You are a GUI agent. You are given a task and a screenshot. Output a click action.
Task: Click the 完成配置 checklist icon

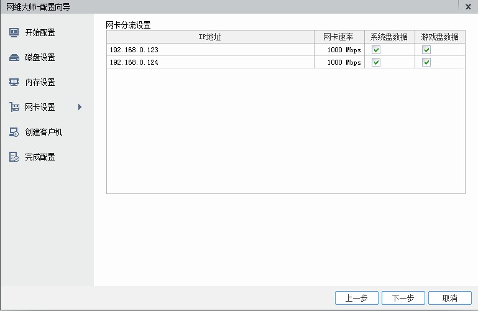point(14,157)
